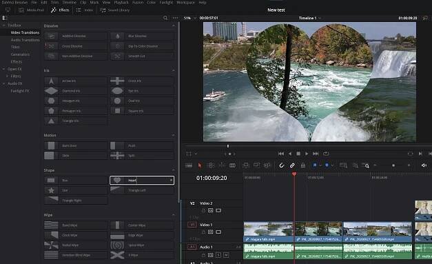Collapse the Toolbox tree arrow
Viewport: 432px width, 264px height.
pyautogui.click(x=4, y=25)
